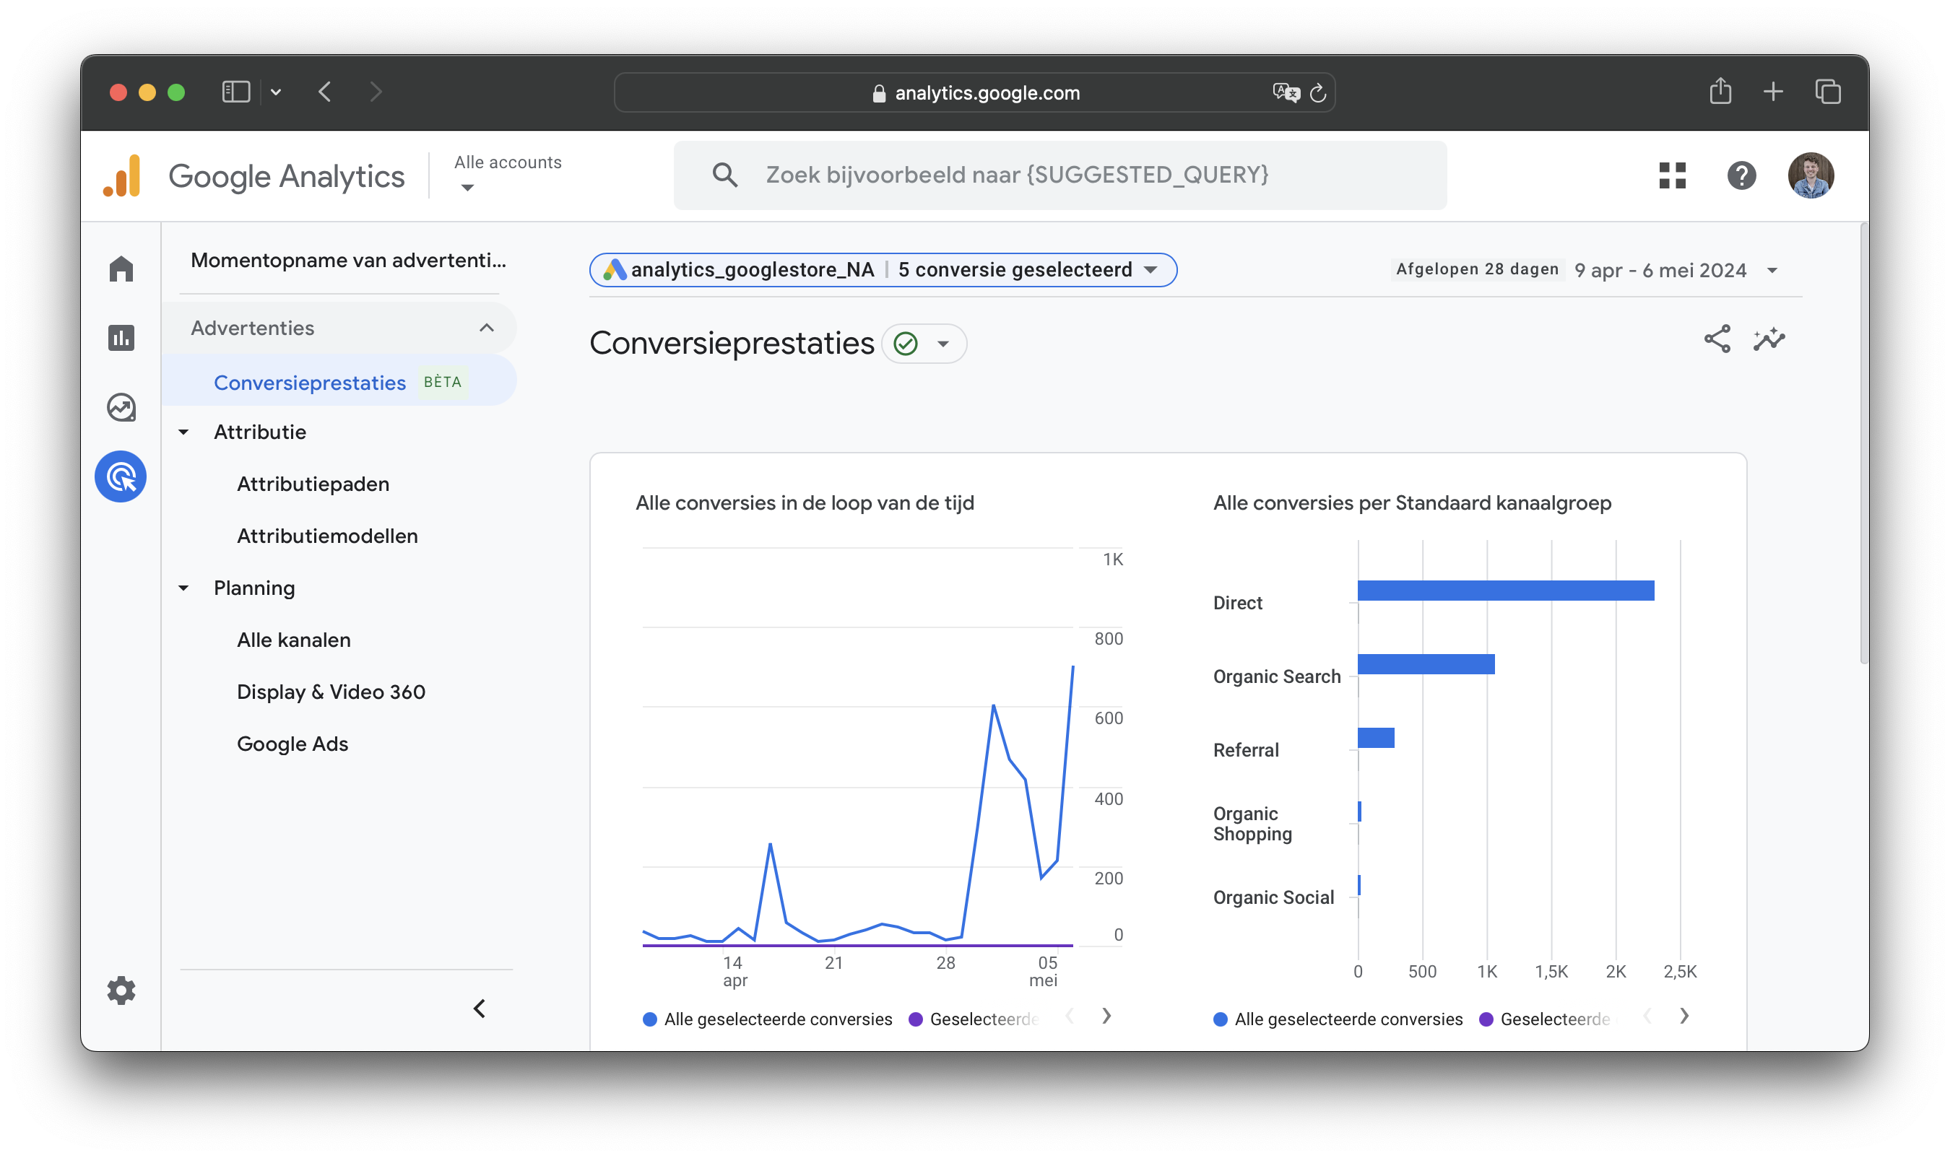Open Alle kanalen report
The image size is (1950, 1158).
coord(293,640)
